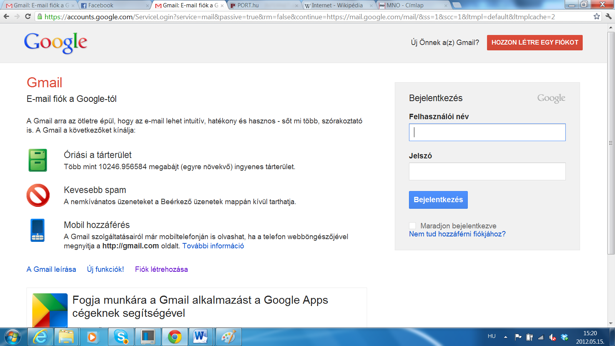This screenshot has height=346, width=615.
Task: Click the Mobil hozzáférés heading
Action: [x=97, y=225]
